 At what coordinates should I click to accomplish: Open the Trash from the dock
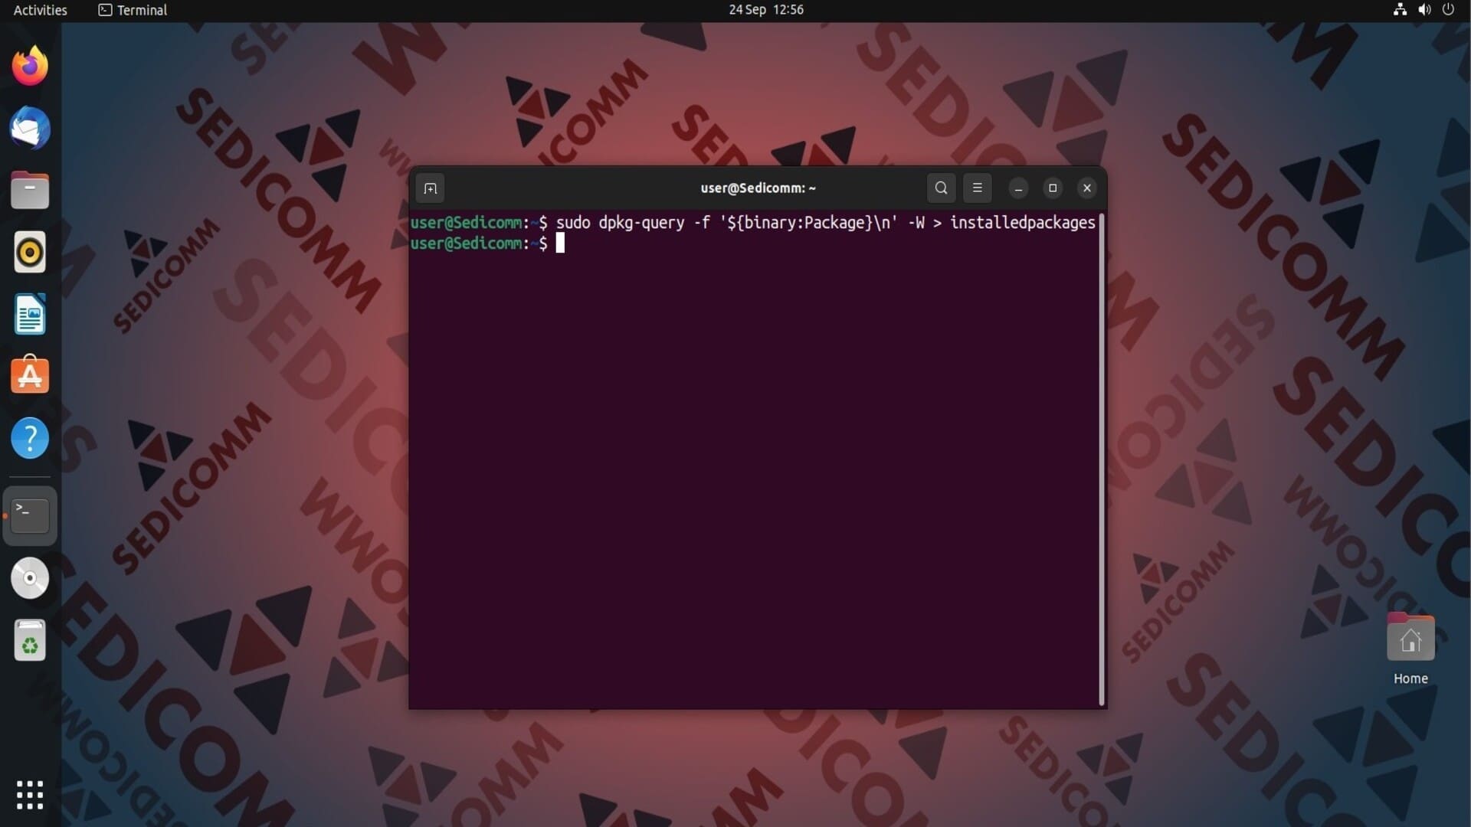[30, 640]
